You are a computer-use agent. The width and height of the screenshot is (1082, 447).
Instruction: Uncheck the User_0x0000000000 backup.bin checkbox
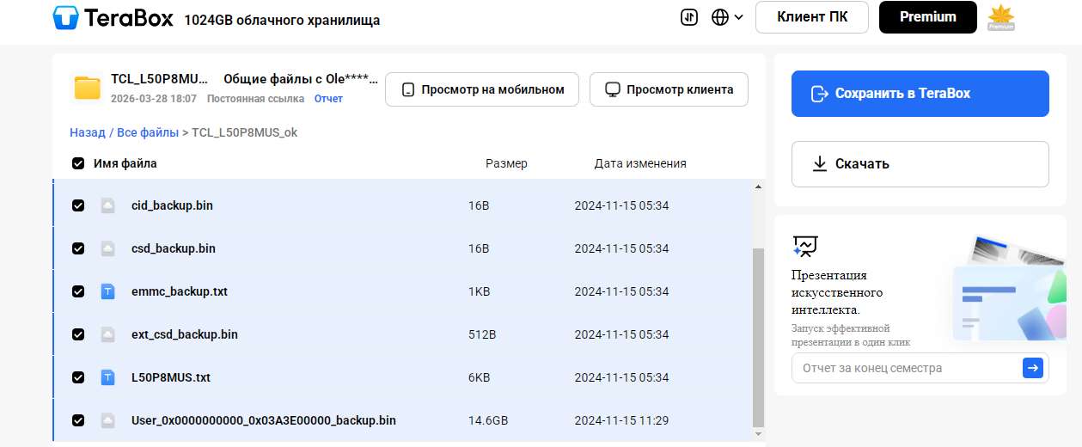(78, 420)
